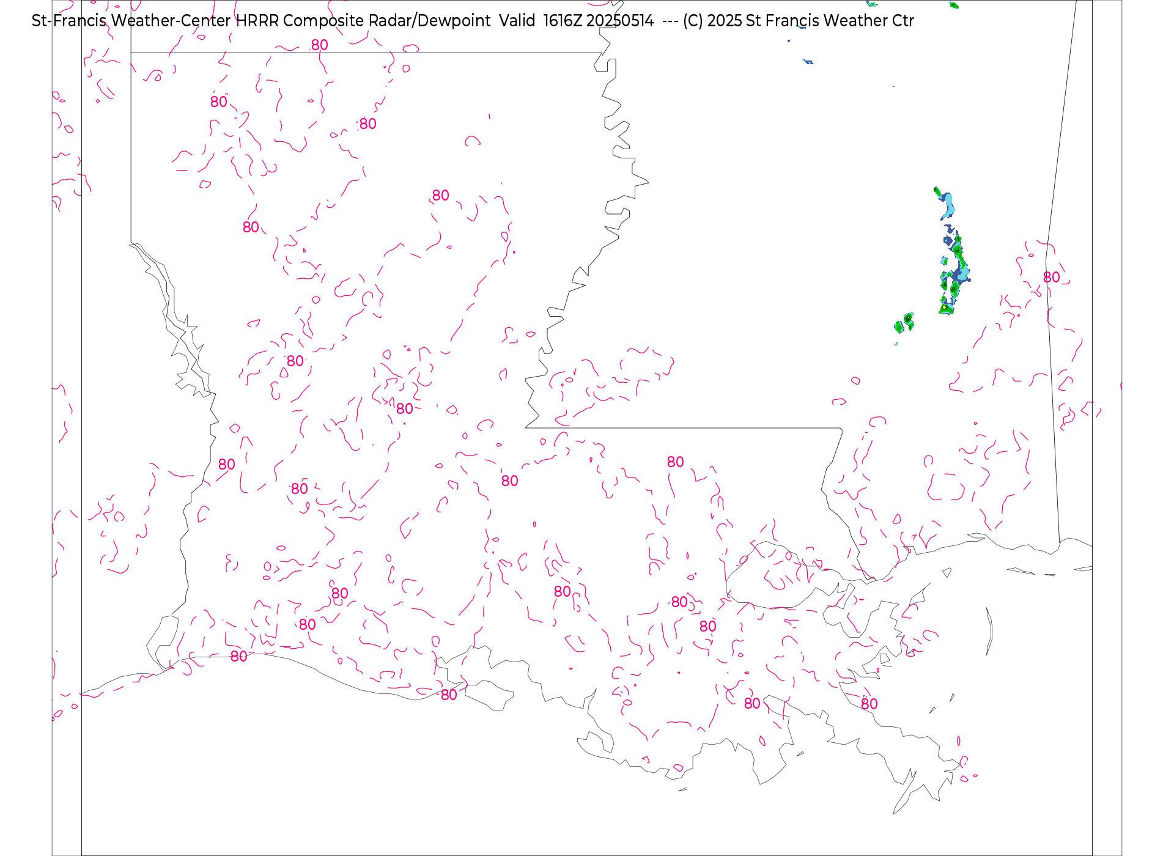Click the "HRRR Composite Radar/Dewpoint" title text
The image size is (1174, 856).
coord(363,21)
